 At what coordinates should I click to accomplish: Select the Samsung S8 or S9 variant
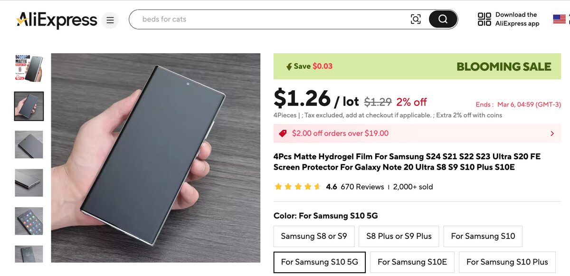313,236
